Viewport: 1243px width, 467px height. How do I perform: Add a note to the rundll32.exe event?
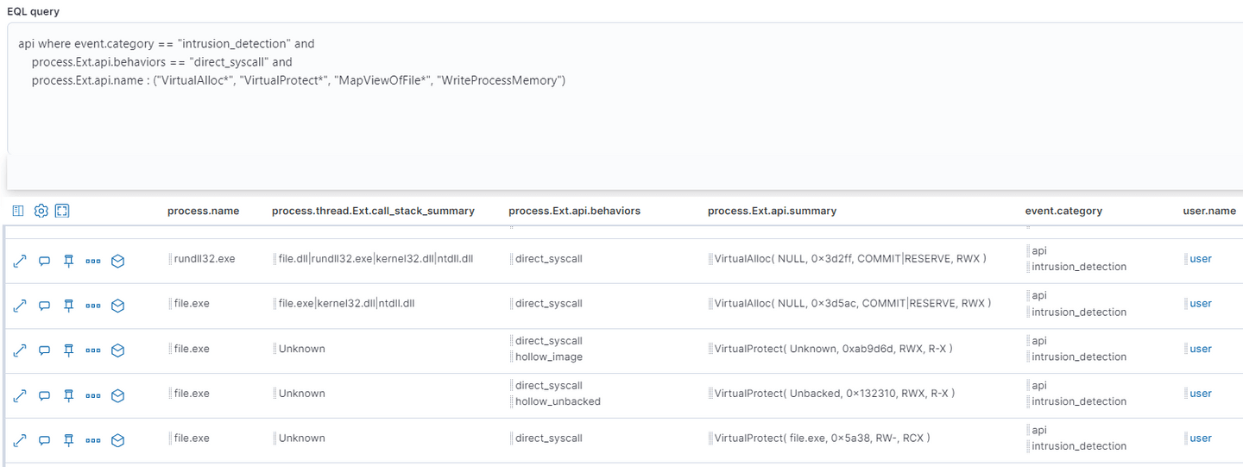coord(44,261)
